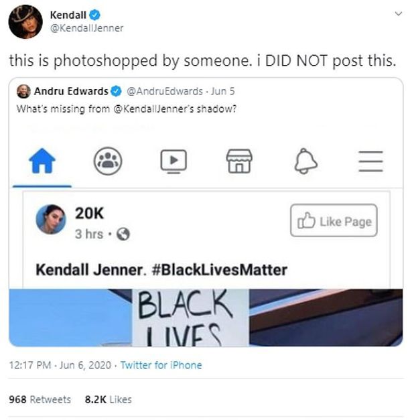Click Kendall's profile avatar

point(25,21)
